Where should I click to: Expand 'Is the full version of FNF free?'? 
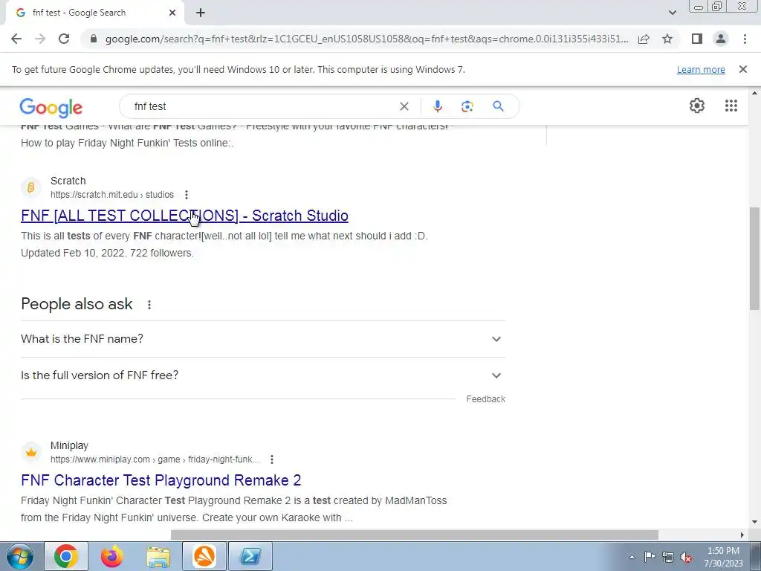(x=263, y=375)
